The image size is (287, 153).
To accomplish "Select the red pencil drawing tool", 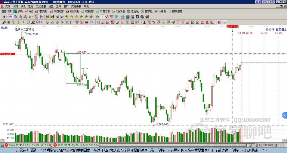I will pyautogui.click(x=4, y=22).
